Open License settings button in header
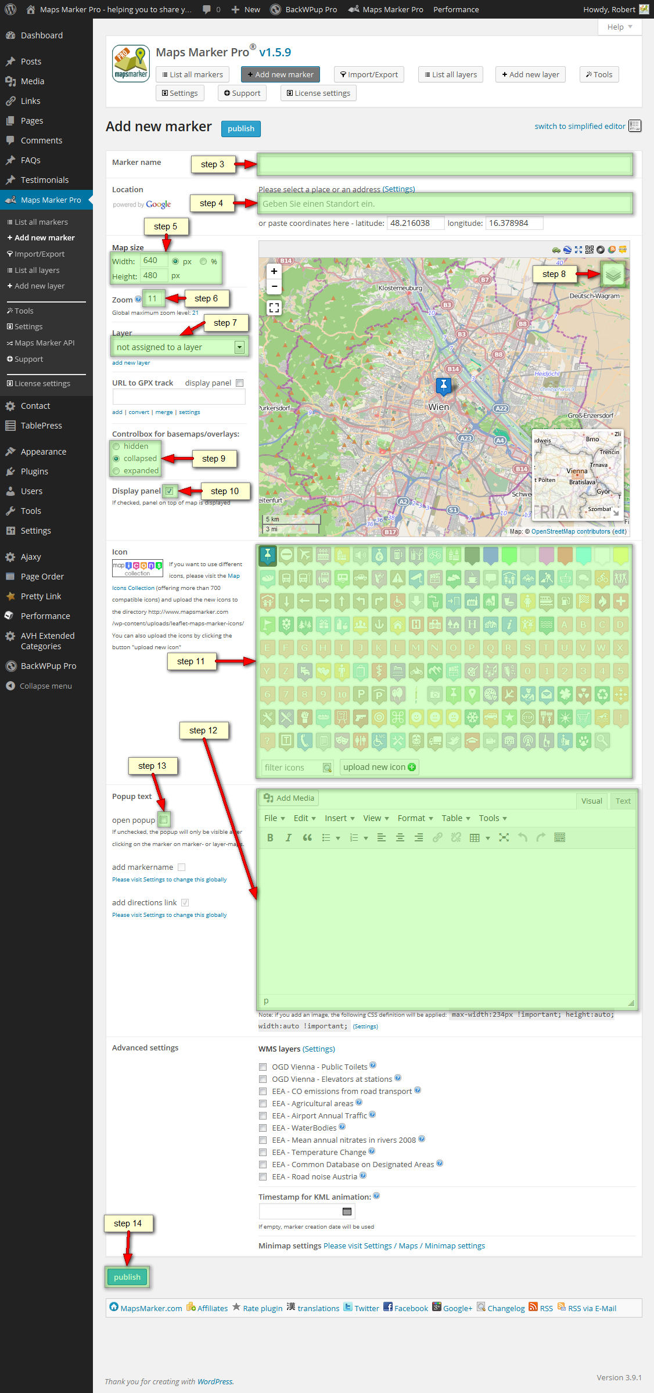The width and height of the screenshot is (654, 1393). tap(318, 93)
